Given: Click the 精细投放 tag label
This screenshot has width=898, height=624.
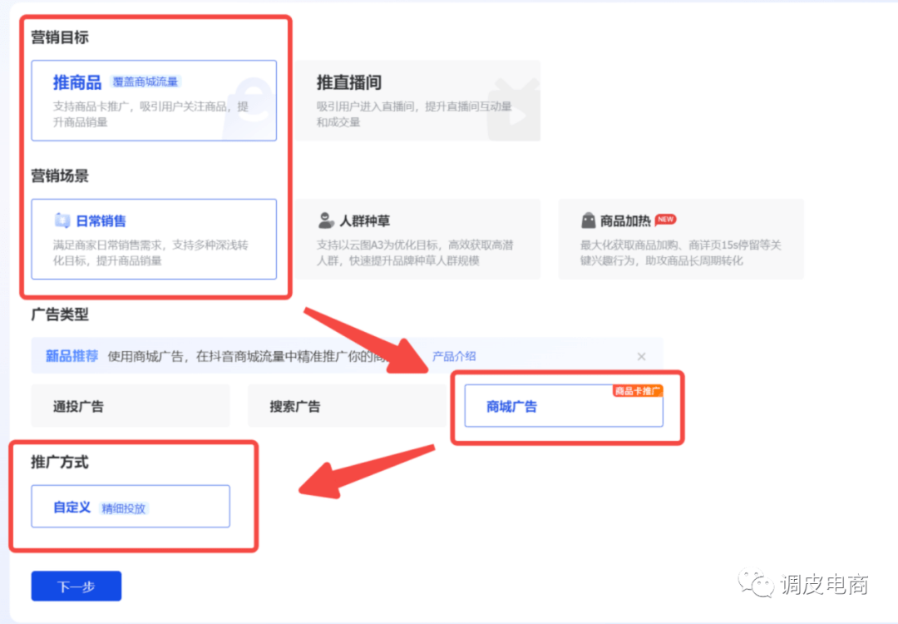Looking at the screenshot, I should pyautogui.click(x=123, y=508).
